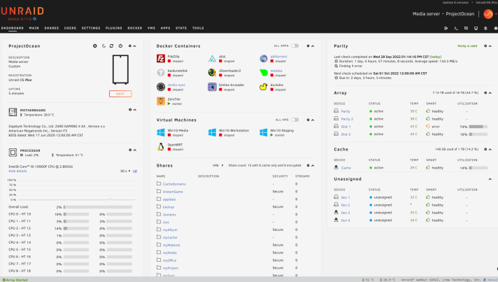Open the processor graph time interval dropdown
This screenshot has width=498, height=282.
pyautogui.click(x=124, y=171)
